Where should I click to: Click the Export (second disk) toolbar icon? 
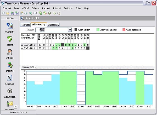pyautogui.click(x=17, y=13)
